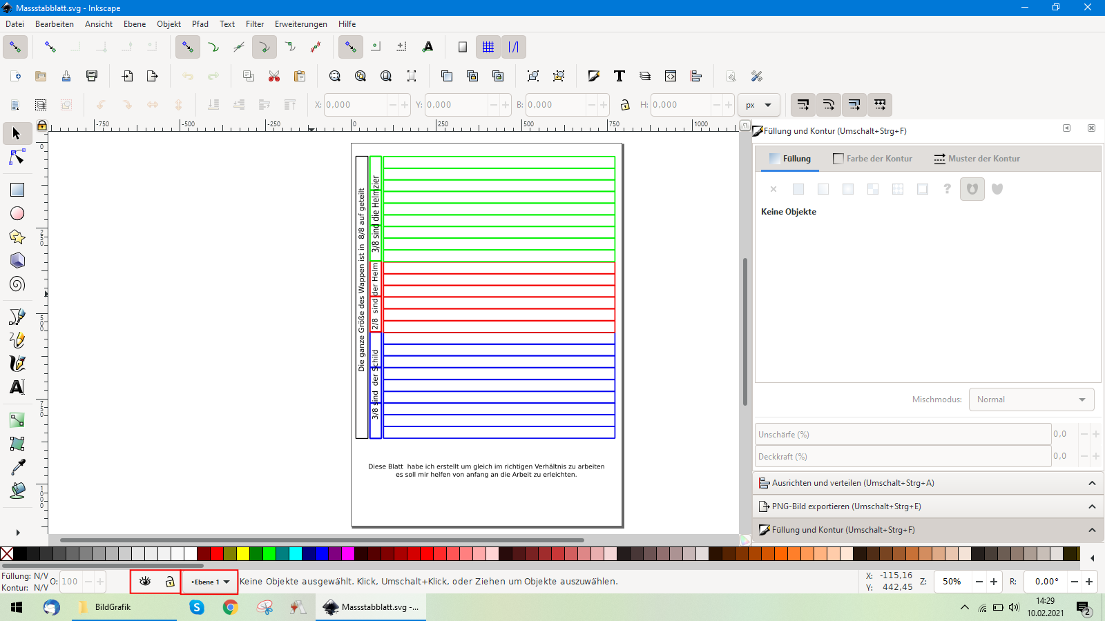The height and width of the screenshot is (621, 1105).
Task: Select the Rectangle tool
Action: pyautogui.click(x=17, y=190)
